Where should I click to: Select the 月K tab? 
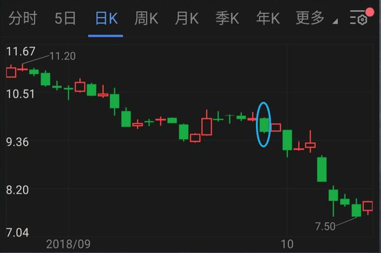187,18
